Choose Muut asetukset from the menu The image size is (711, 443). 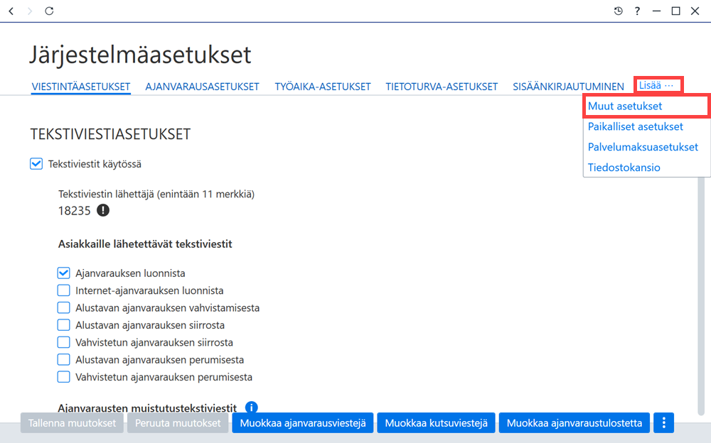(x=646, y=106)
